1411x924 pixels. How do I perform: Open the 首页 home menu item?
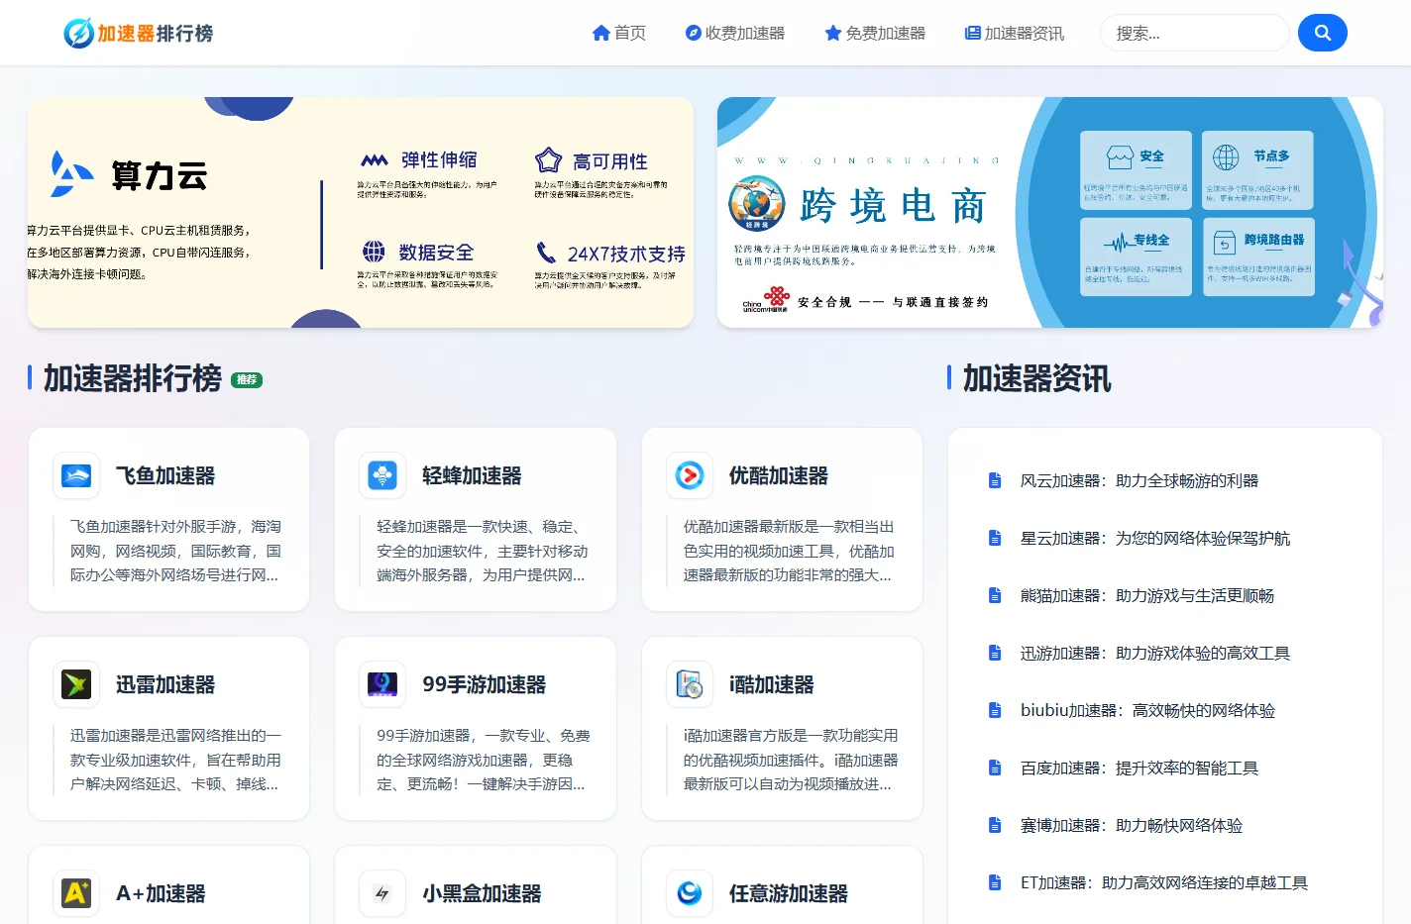pyautogui.click(x=619, y=33)
